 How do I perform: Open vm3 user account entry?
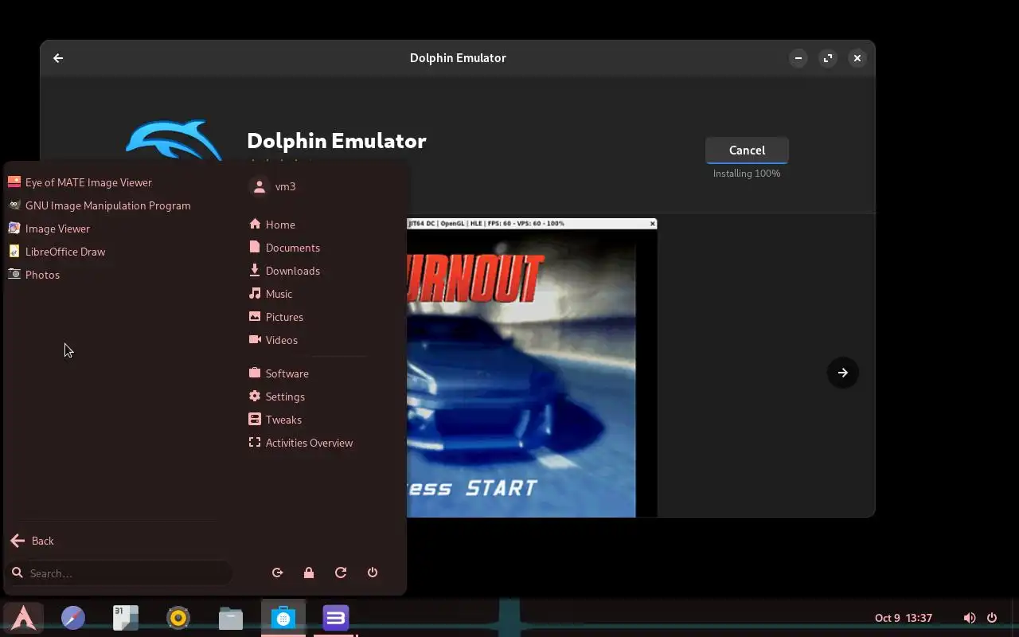point(273,186)
